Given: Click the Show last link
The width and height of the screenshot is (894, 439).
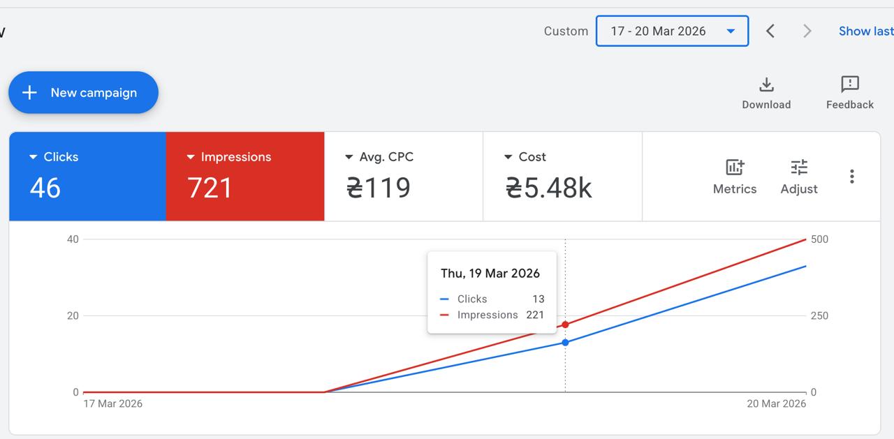Looking at the screenshot, I should 865,31.
